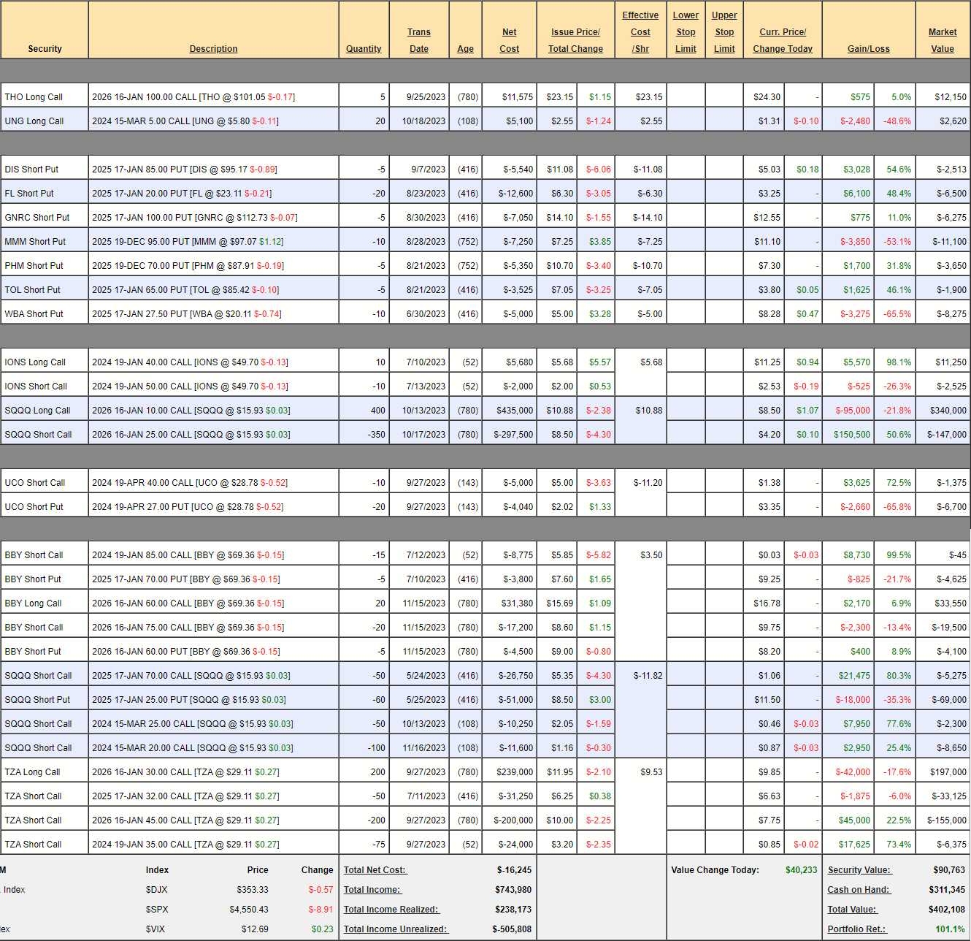971x941 pixels.
Task: Select the THO Long Call security row
Action: (34, 97)
